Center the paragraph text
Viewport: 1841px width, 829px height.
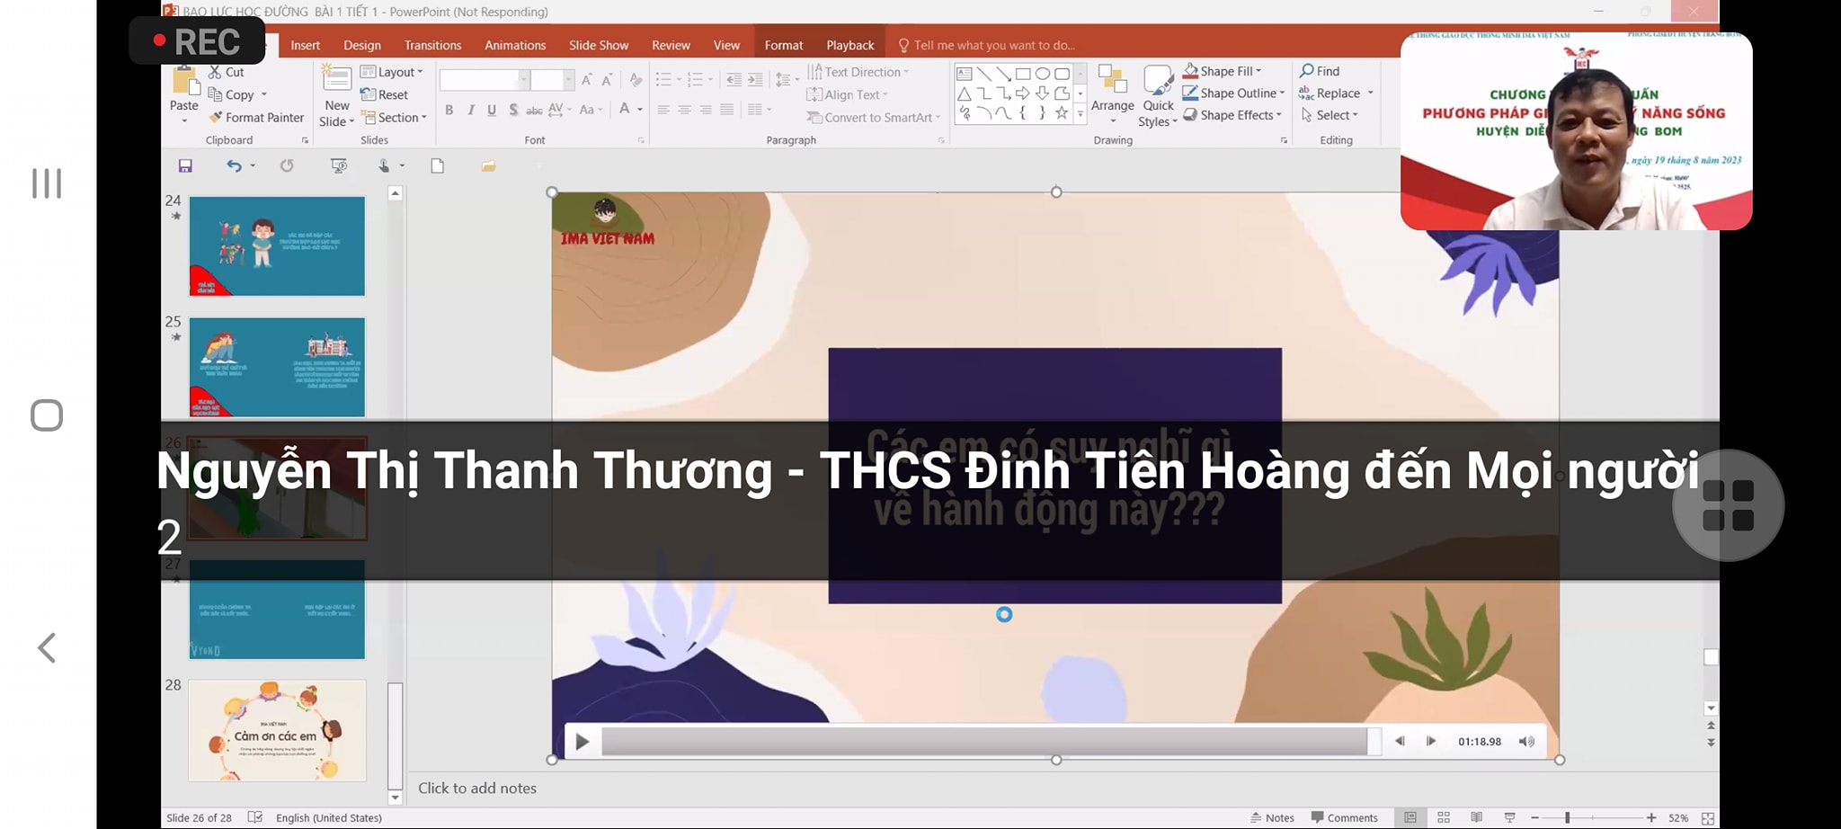point(685,110)
